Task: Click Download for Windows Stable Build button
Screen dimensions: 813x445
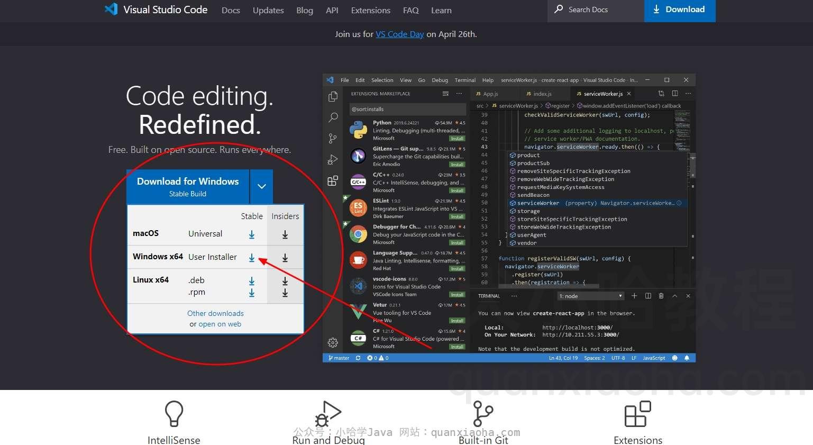Action: click(x=188, y=186)
